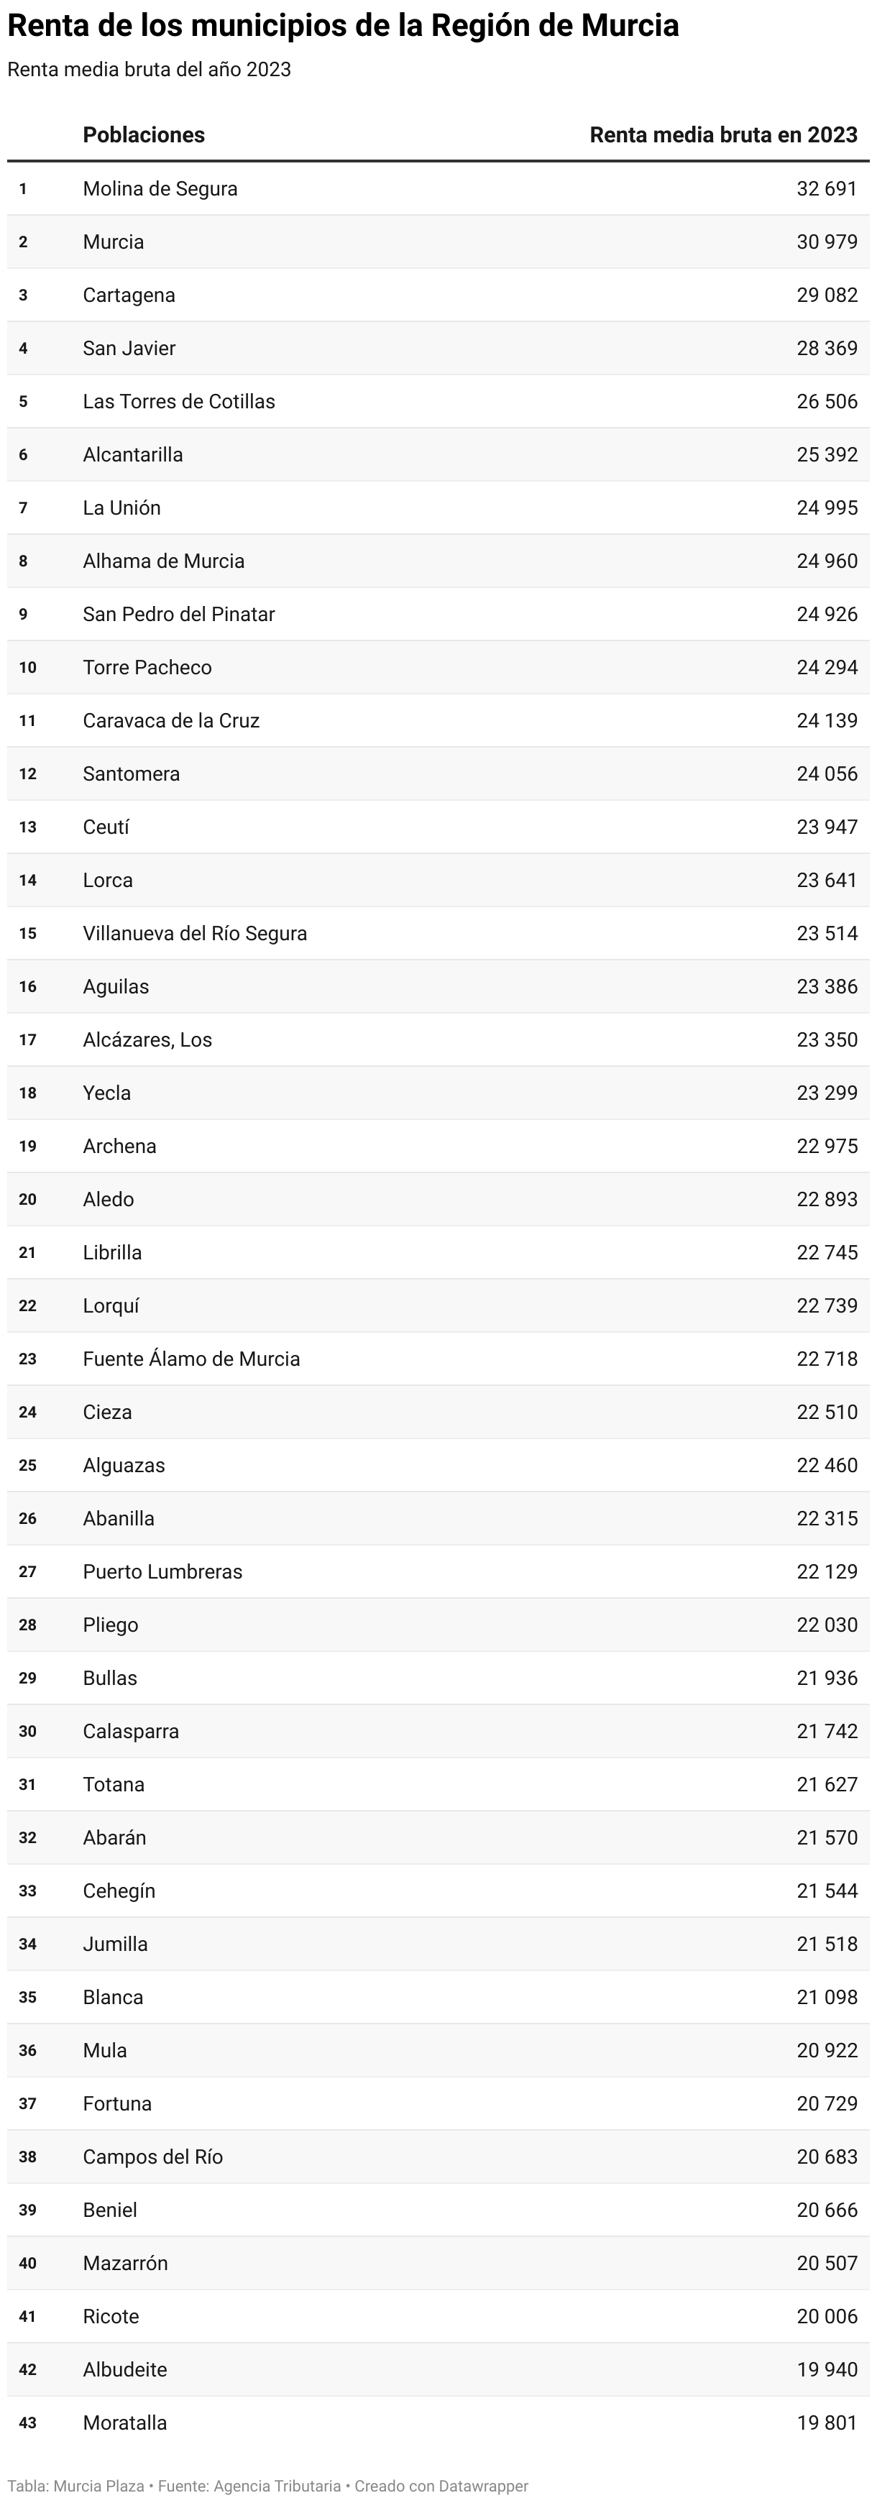Click the Murcia municipality name
Screen dimensions: 877x2503
(x=114, y=242)
